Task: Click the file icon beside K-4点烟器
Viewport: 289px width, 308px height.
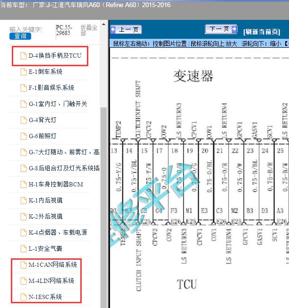Action: (24, 233)
